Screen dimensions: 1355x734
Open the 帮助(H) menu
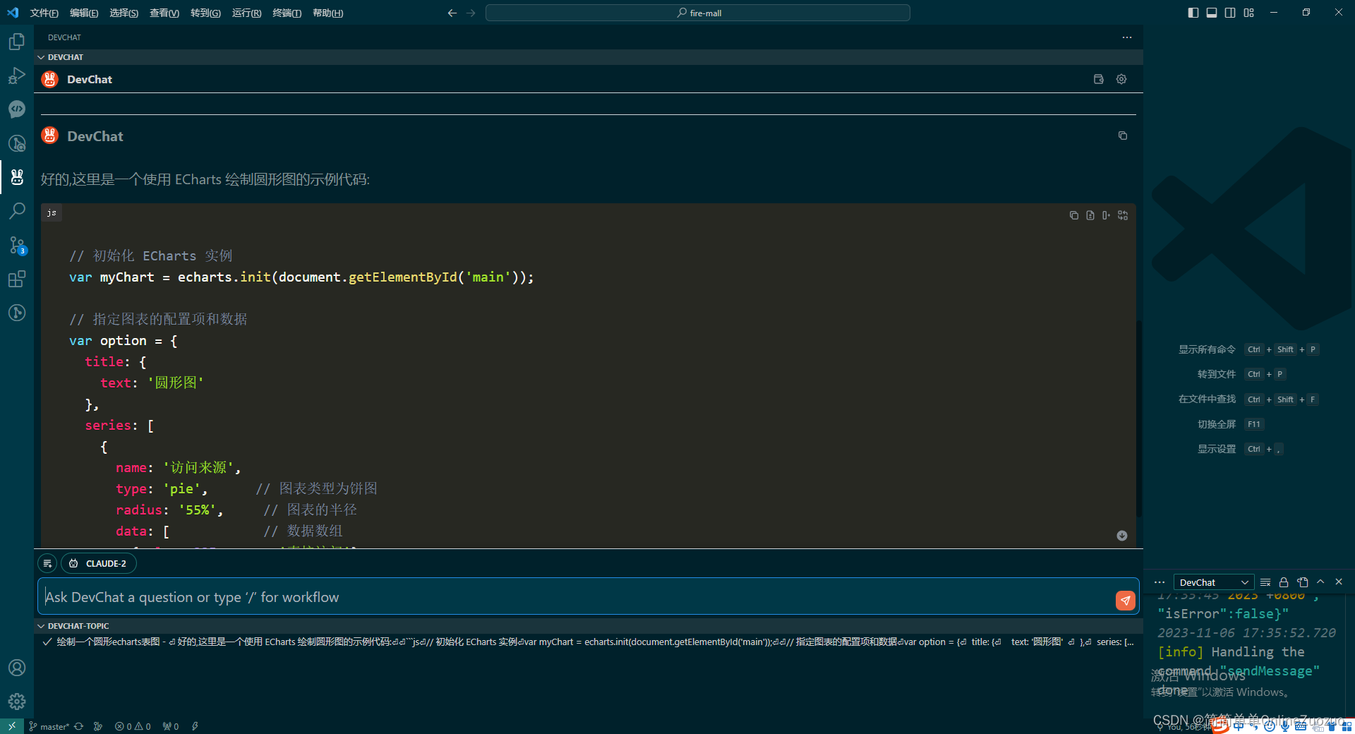(327, 13)
